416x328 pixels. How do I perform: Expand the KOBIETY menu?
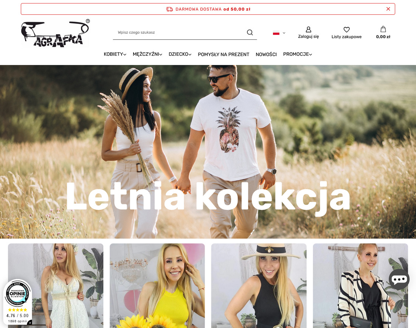pos(115,54)
